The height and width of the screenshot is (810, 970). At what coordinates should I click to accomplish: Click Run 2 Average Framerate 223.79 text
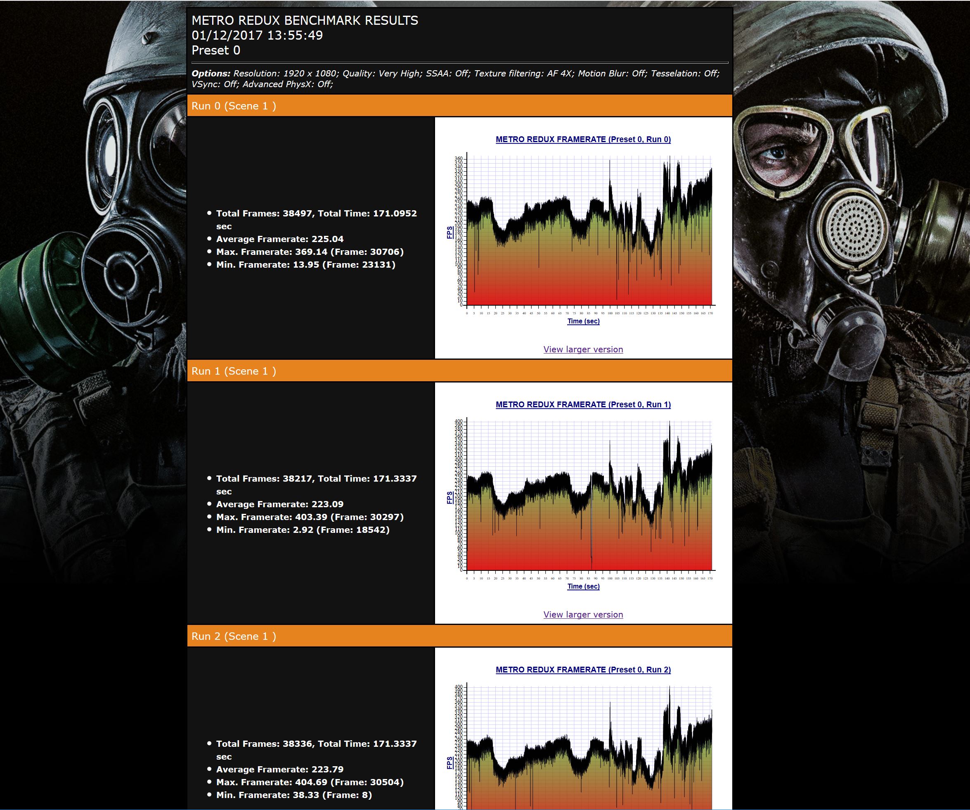[279, 770]
